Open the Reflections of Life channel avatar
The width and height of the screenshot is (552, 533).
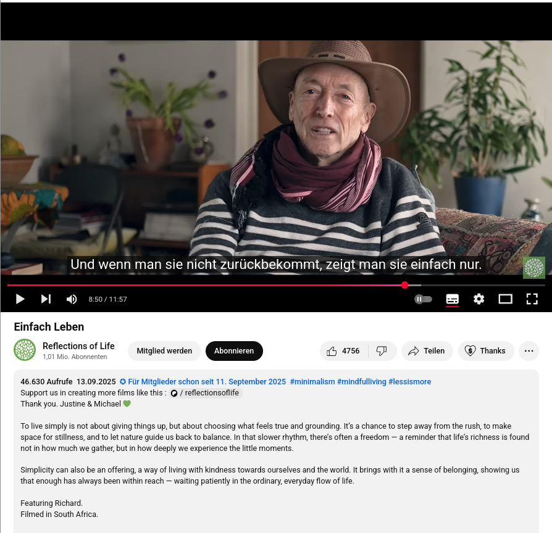point(25,350)
